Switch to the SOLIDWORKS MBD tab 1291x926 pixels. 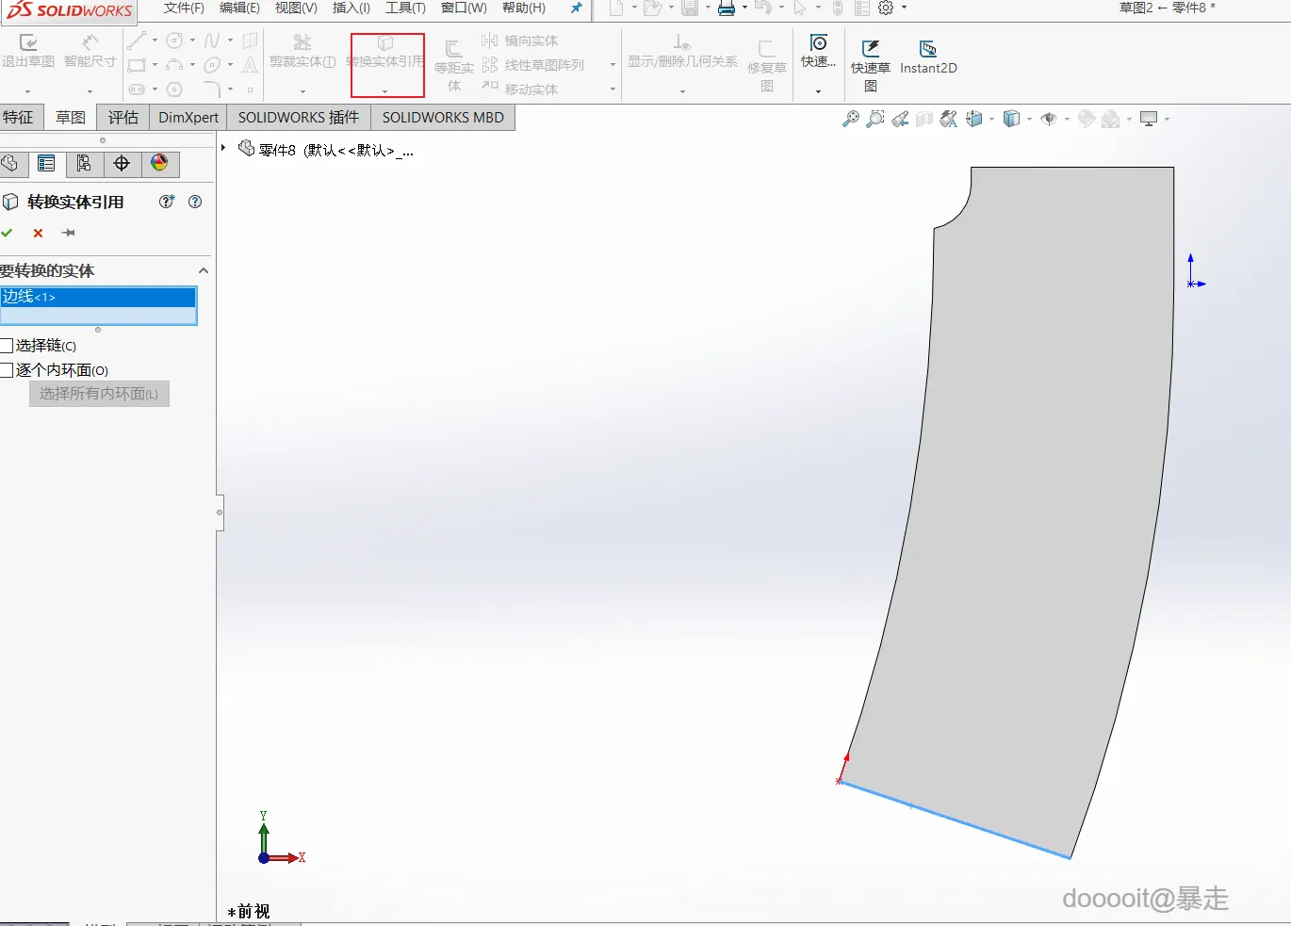point(443,117)
